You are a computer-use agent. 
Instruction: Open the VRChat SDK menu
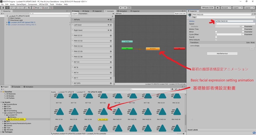click(x=43, y=4)
